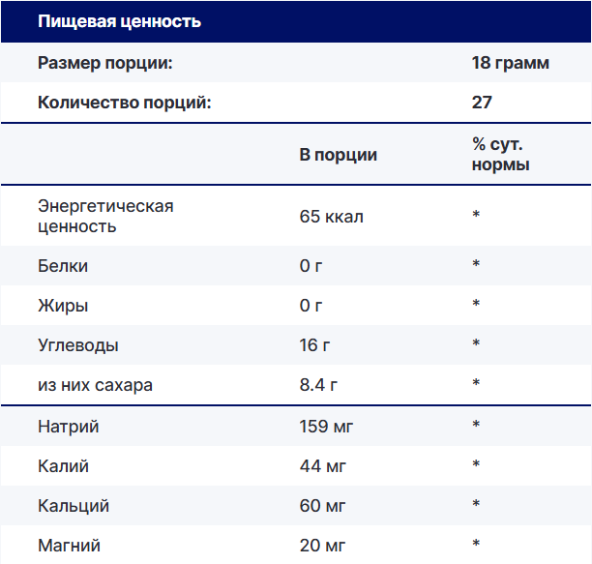The width and height of the screenshot is (592, 564).
Task: Click the "20 мг" magnesium value
Action: tap(320, 546)
